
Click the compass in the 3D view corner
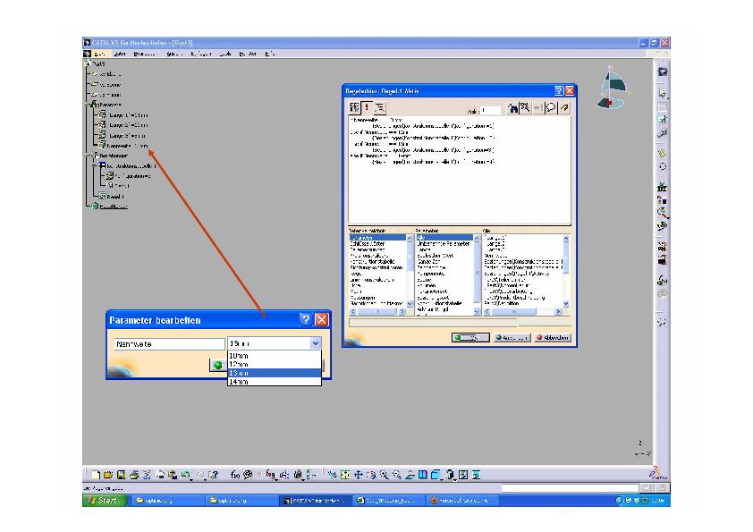tap(613, 89)
